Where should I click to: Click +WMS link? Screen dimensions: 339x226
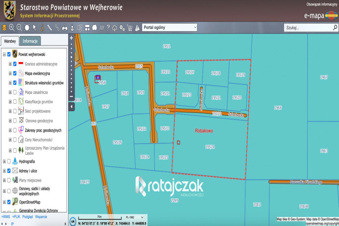click(5, 217)
